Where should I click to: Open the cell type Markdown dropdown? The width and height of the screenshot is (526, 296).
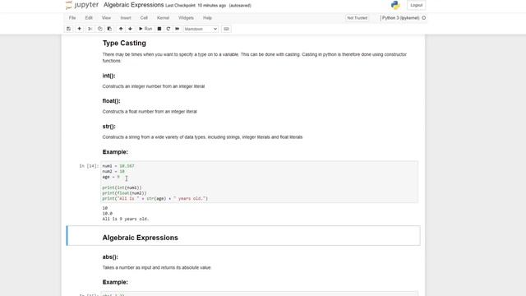(201, 29)
